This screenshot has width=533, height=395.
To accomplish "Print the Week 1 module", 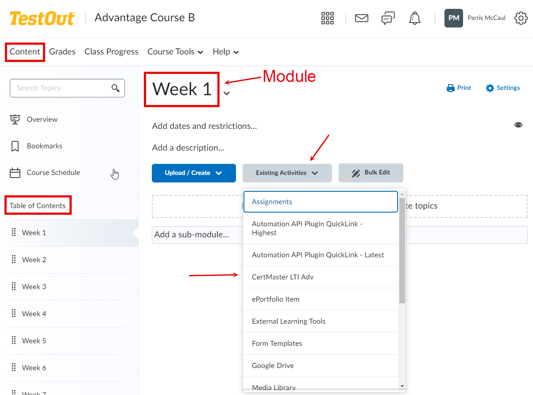I will 459,88.
